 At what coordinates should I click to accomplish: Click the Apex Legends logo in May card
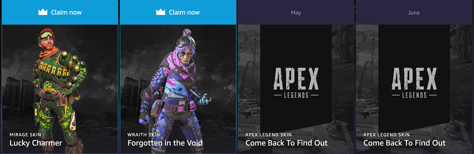296,82
